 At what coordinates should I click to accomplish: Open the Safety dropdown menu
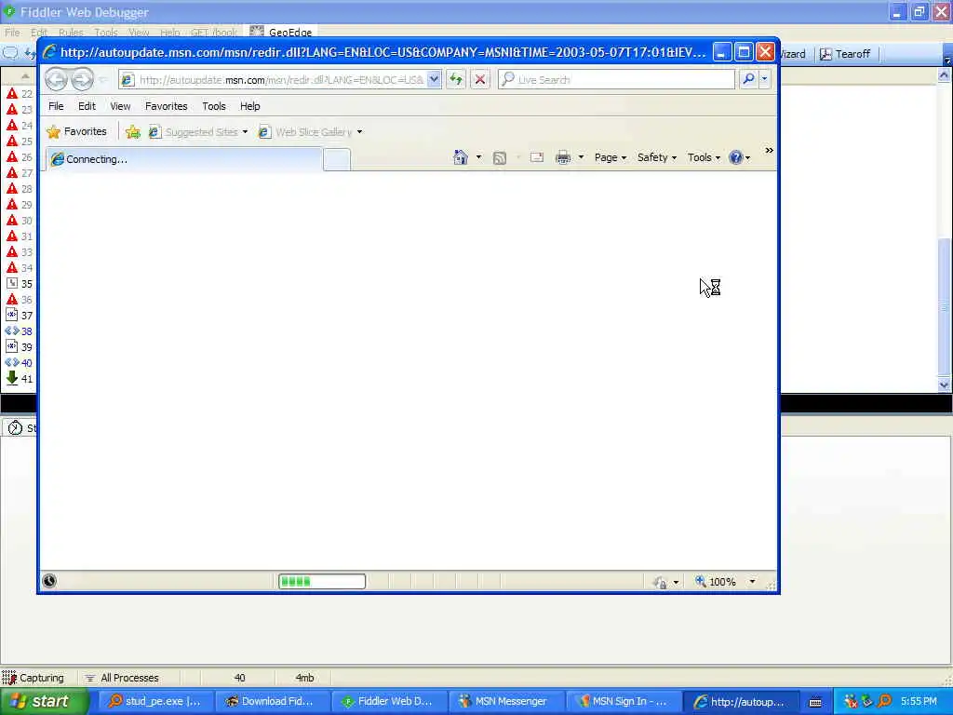tap(657, 157)
